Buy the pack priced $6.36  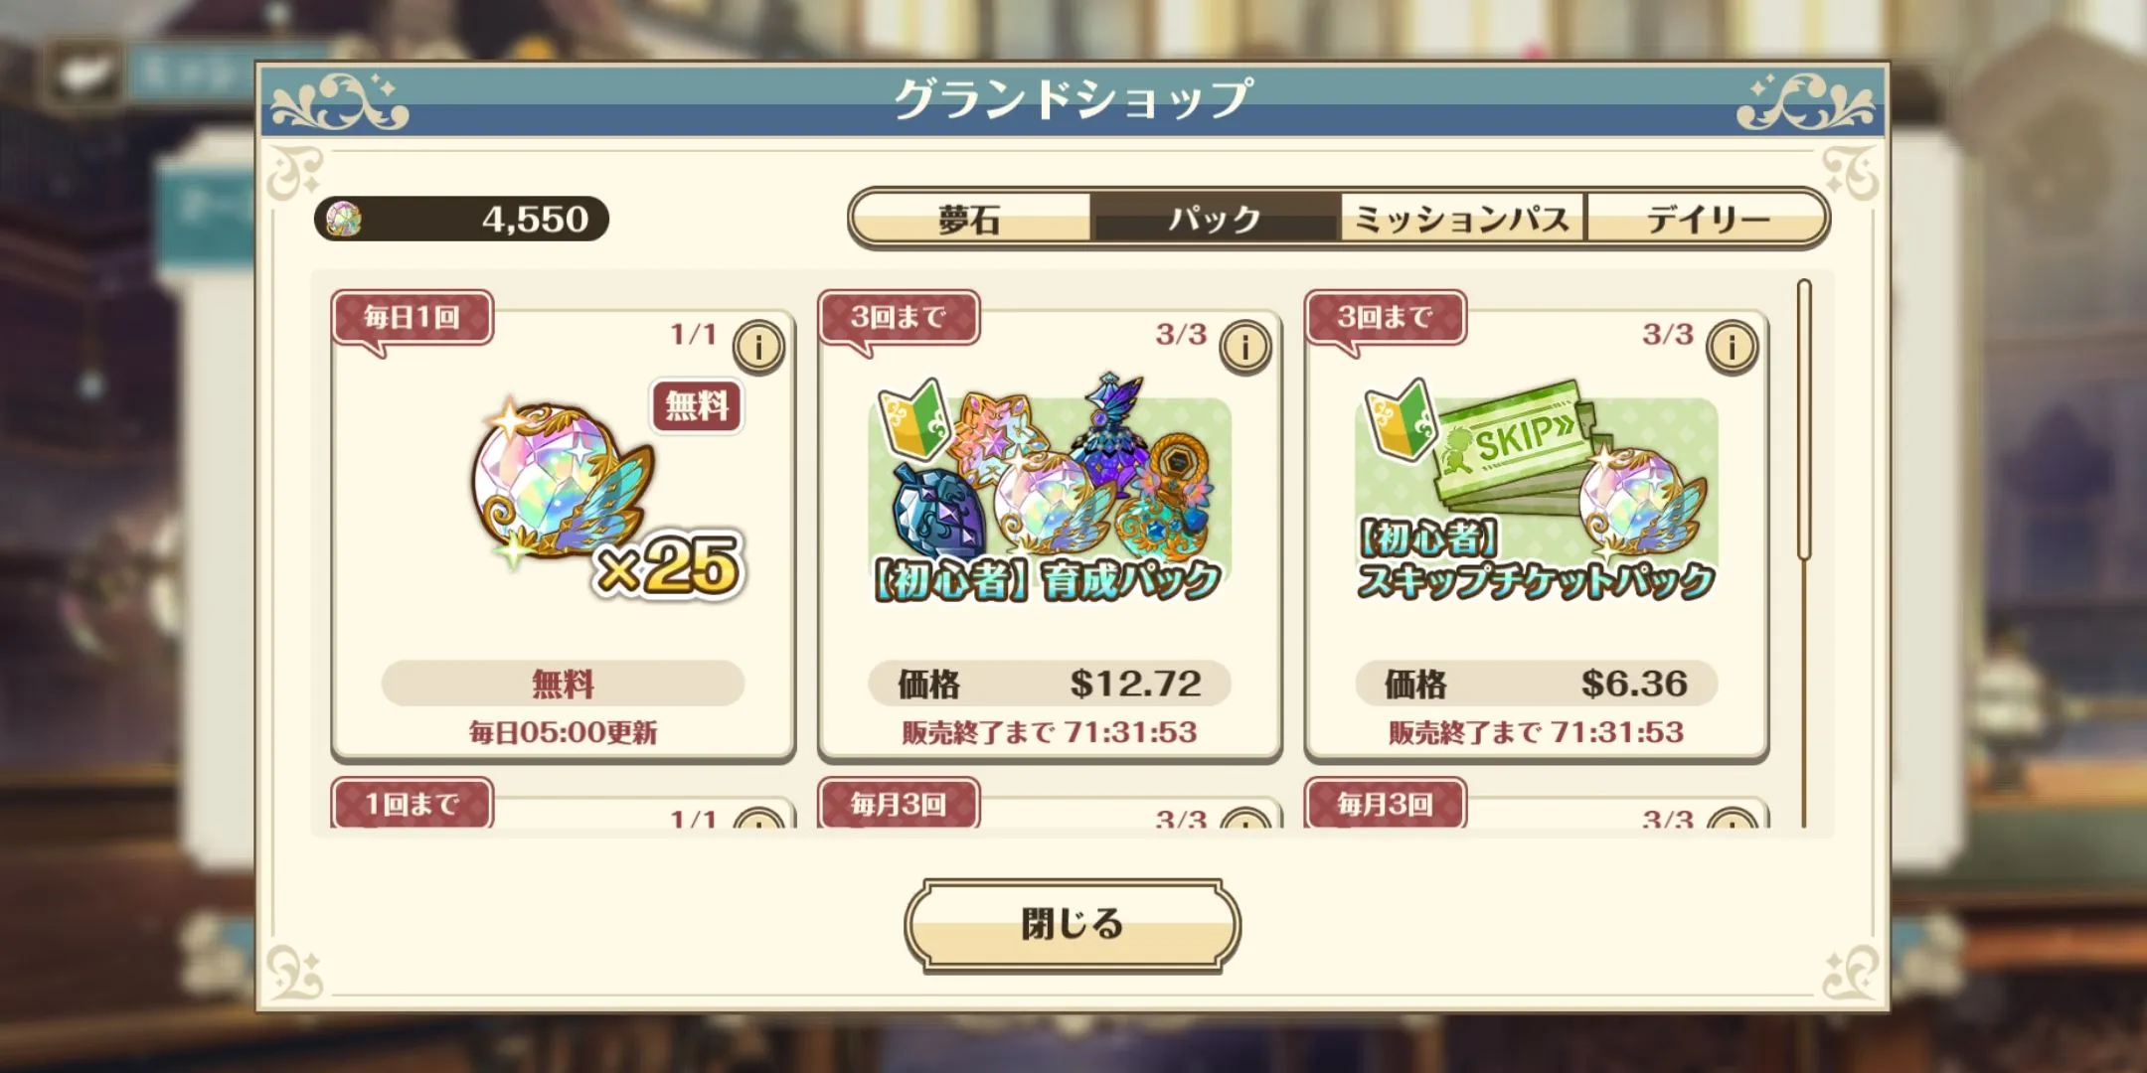coord(1537,684)
